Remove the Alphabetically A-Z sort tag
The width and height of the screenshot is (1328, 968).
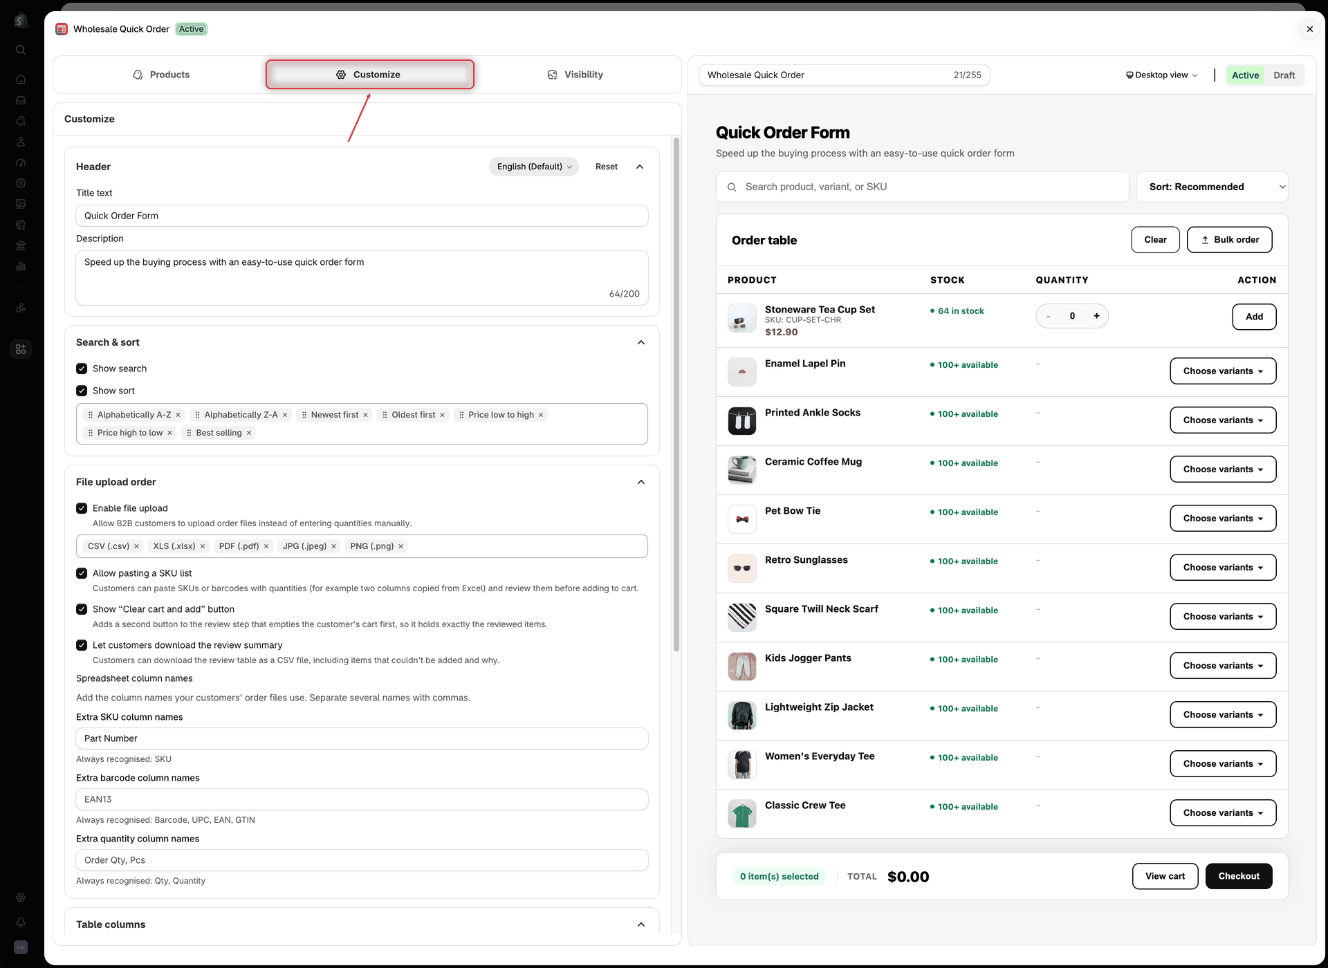click(x=178, y=415)
